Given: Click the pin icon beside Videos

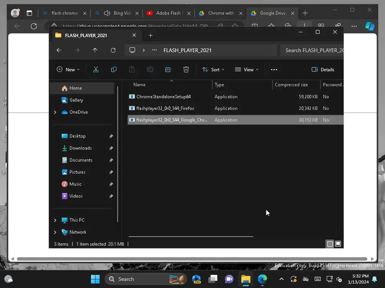Looking at the screenshot, I should click(x=111, y=196).
